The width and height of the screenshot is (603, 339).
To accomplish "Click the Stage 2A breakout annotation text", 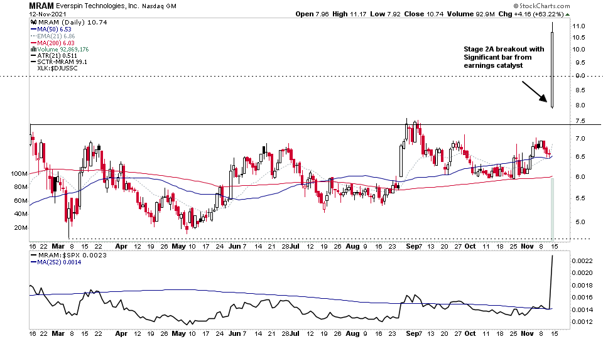I will click(504, 57).
